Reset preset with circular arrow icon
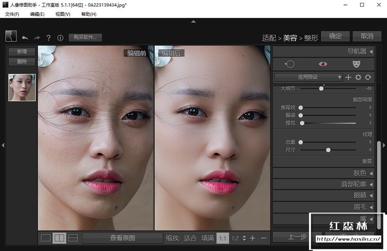Screen dimensions: 387x251 tap(368, 77)
